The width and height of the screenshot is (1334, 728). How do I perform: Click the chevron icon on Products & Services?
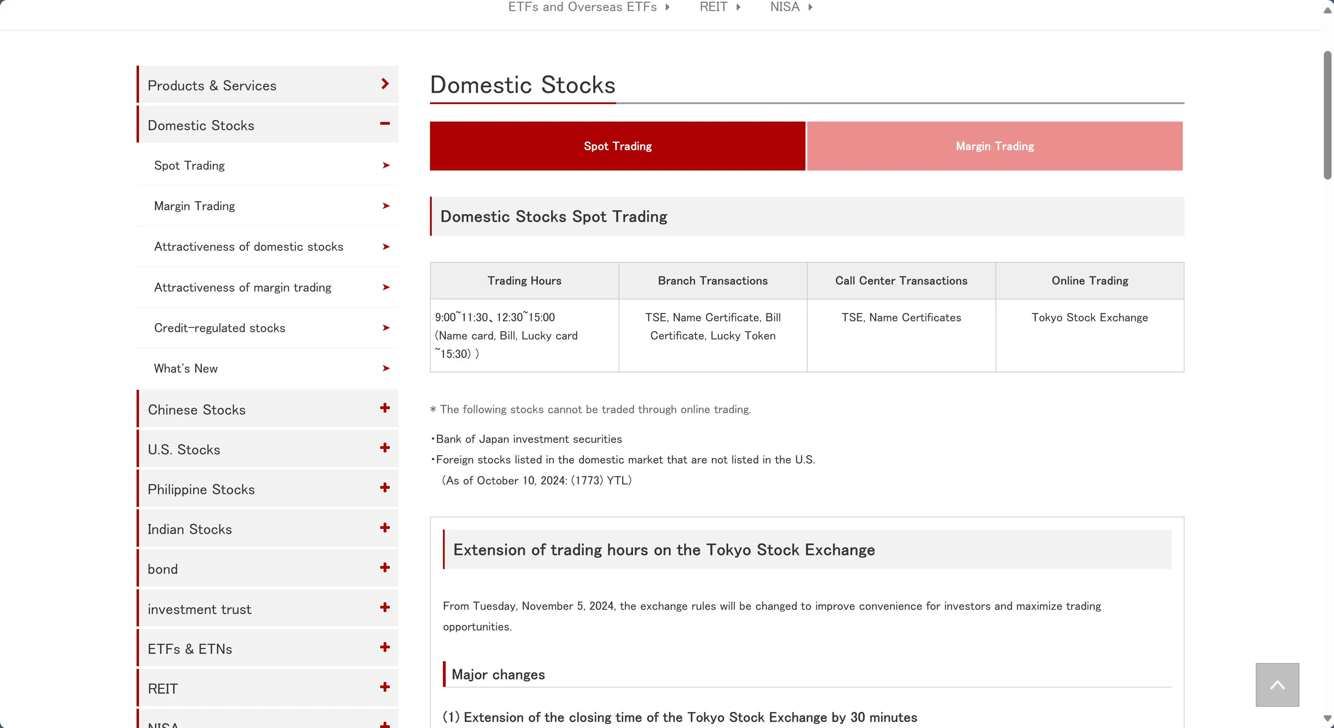[x=385, y=84]
